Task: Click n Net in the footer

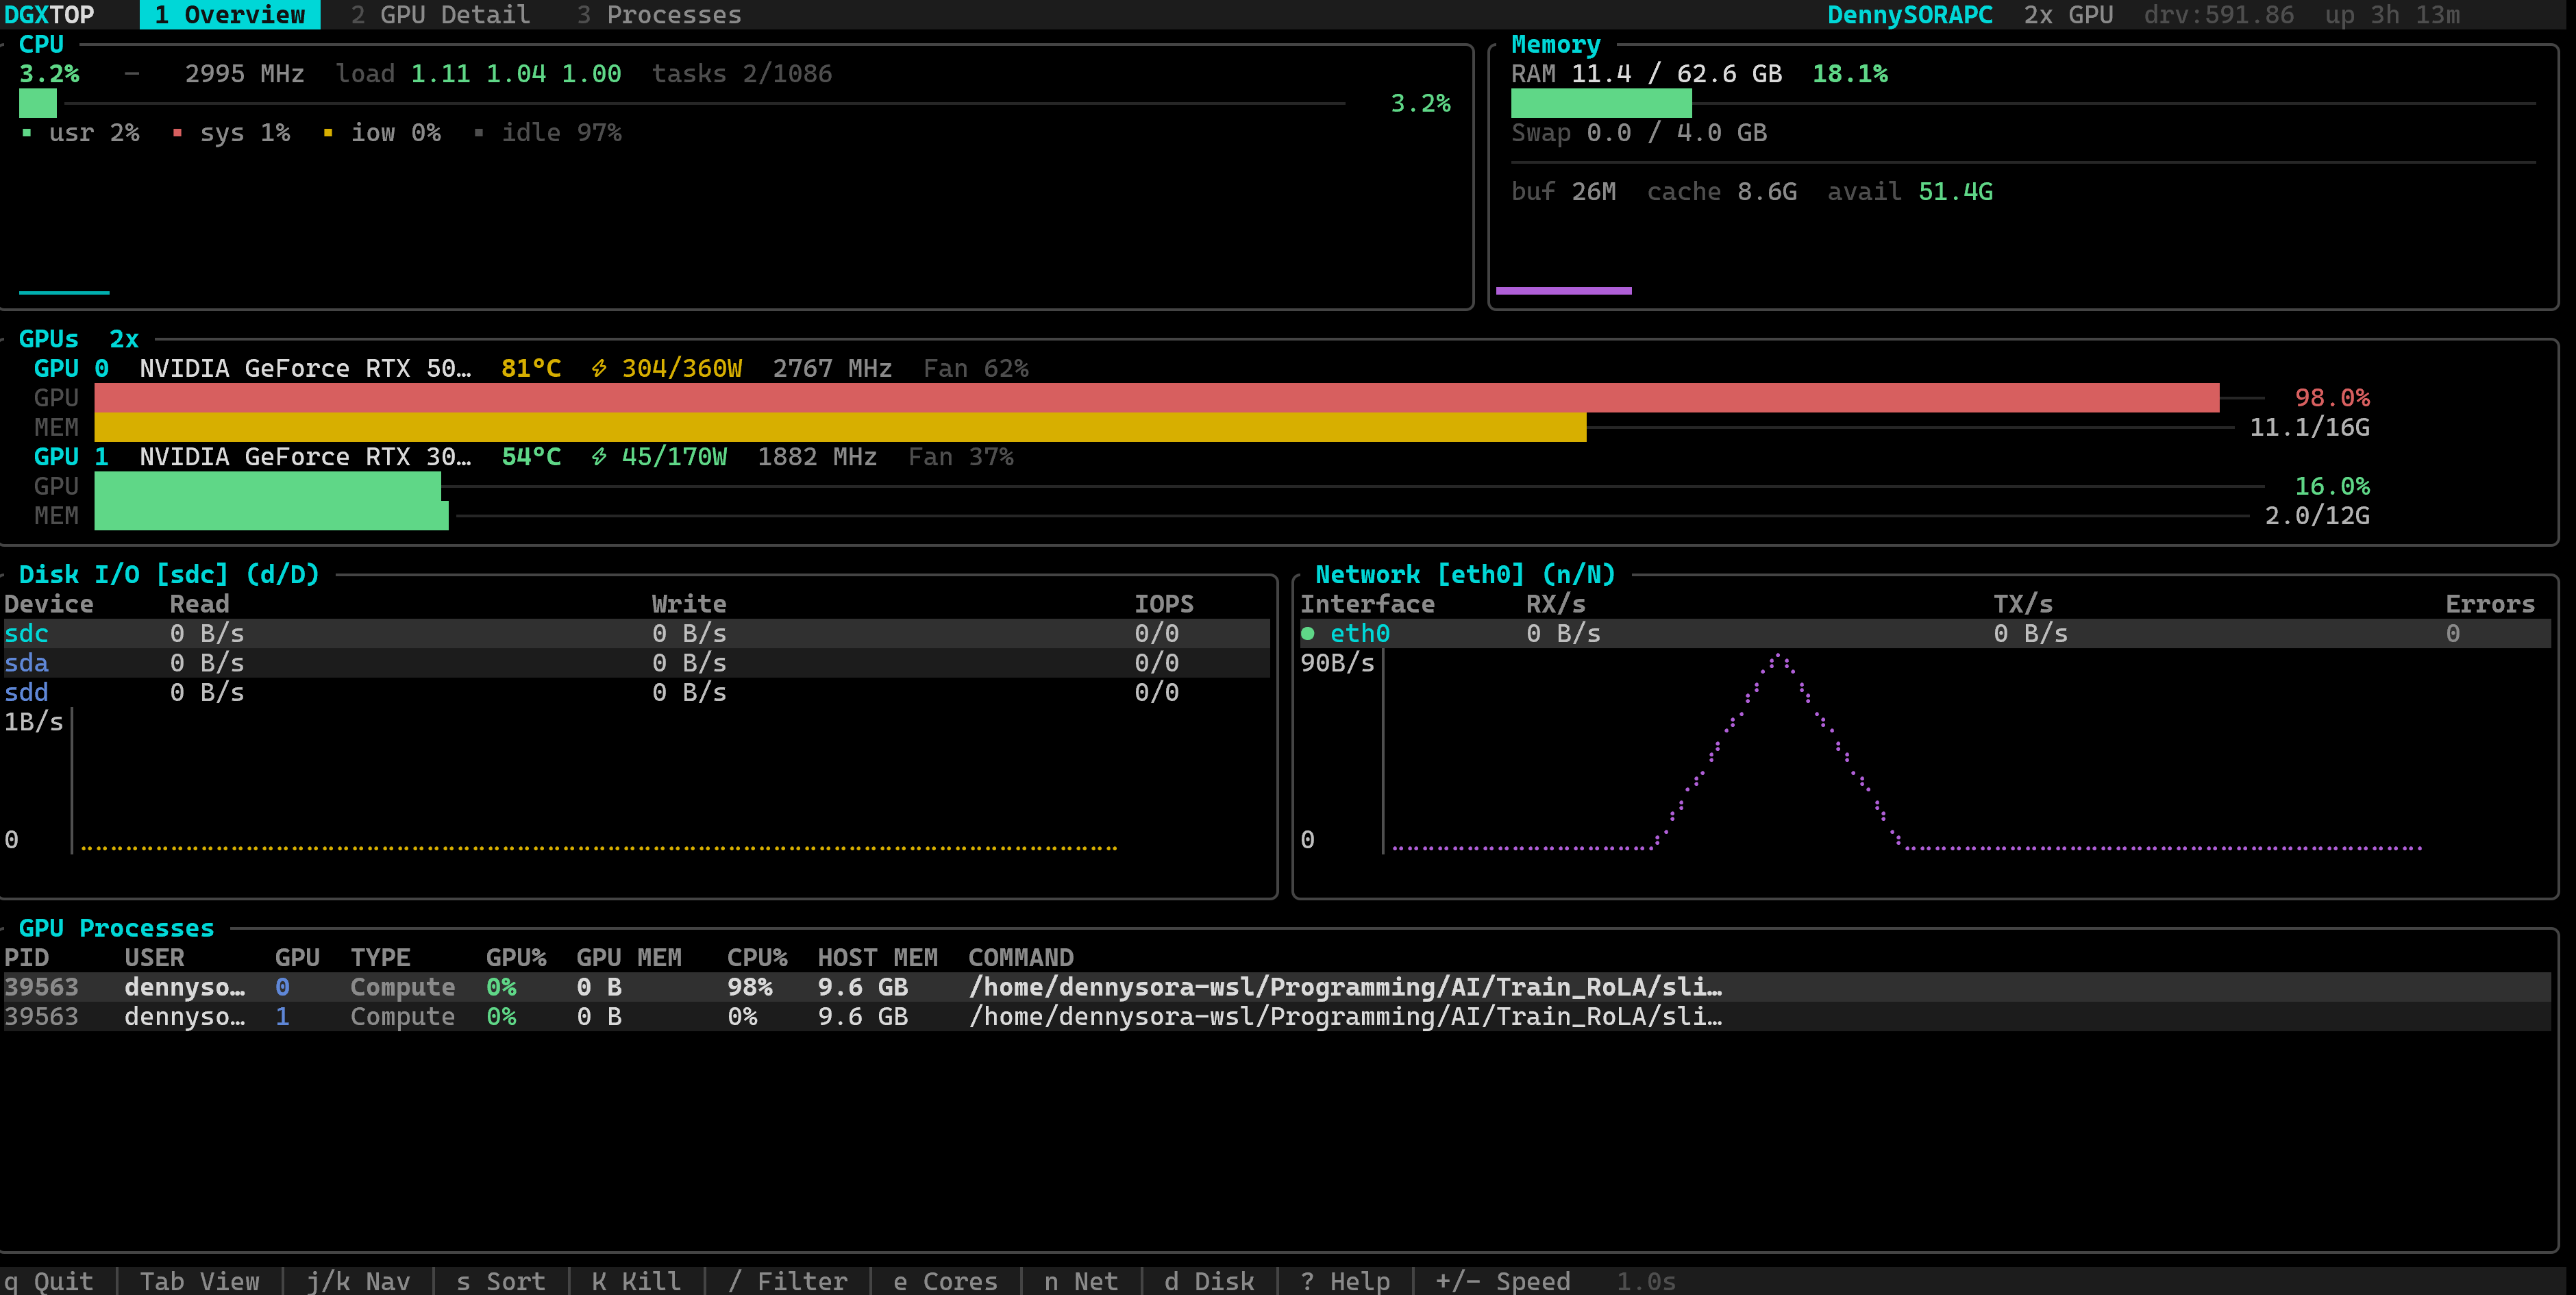Action: [x=1081, y=1281]
